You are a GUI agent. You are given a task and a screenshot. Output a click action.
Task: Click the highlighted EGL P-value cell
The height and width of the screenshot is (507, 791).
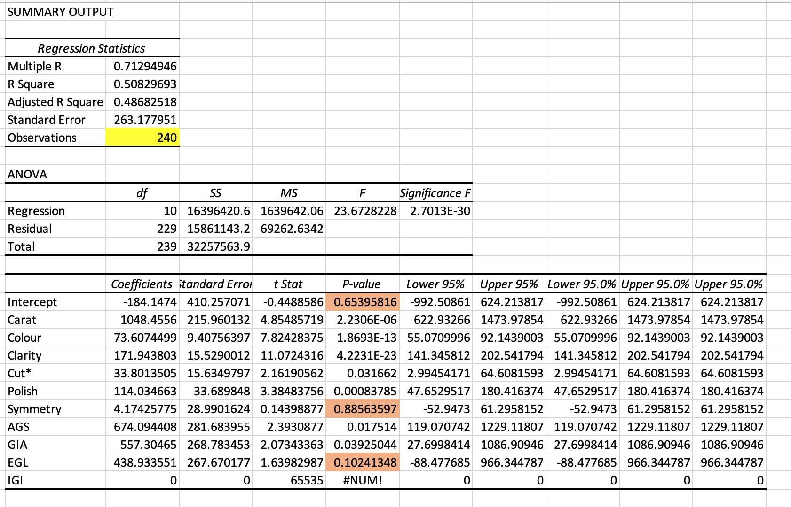point(363,462)
